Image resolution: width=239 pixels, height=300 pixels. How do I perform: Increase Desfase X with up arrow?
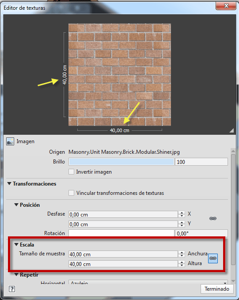click(x=182, y=213)
